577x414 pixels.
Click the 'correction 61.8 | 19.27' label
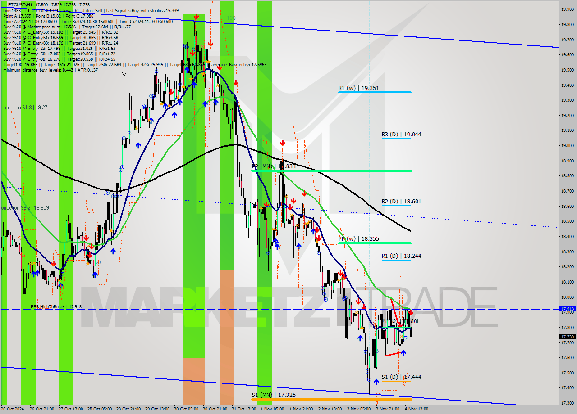pyautogui.click(x=24, y=108)
